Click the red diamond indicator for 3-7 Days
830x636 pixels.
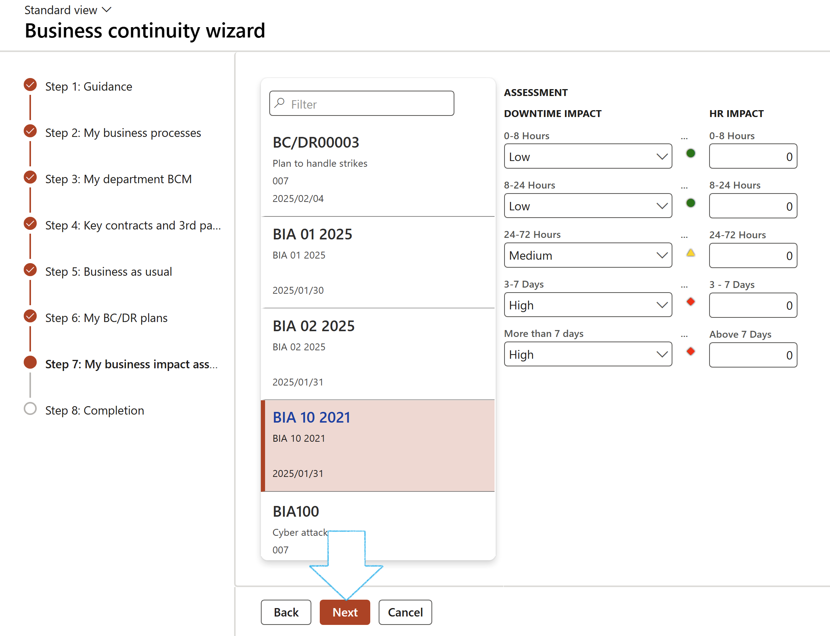coord(690,302)
